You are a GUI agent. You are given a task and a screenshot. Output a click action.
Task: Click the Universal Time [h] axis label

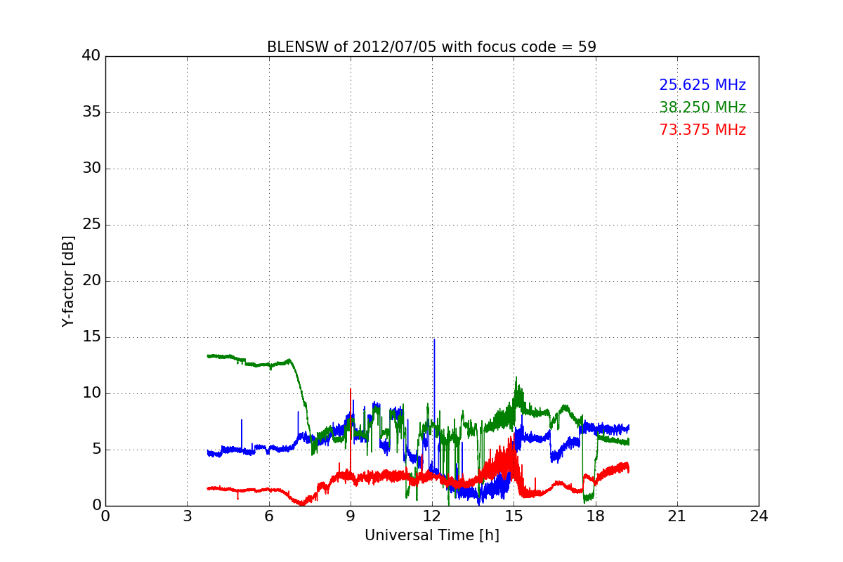[x=431, y=535]
